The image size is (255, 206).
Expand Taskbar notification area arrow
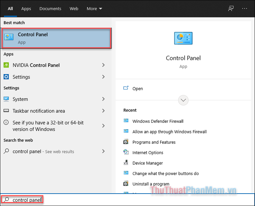point(103,111)
